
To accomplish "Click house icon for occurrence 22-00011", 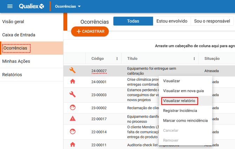I will pos(73,144).
